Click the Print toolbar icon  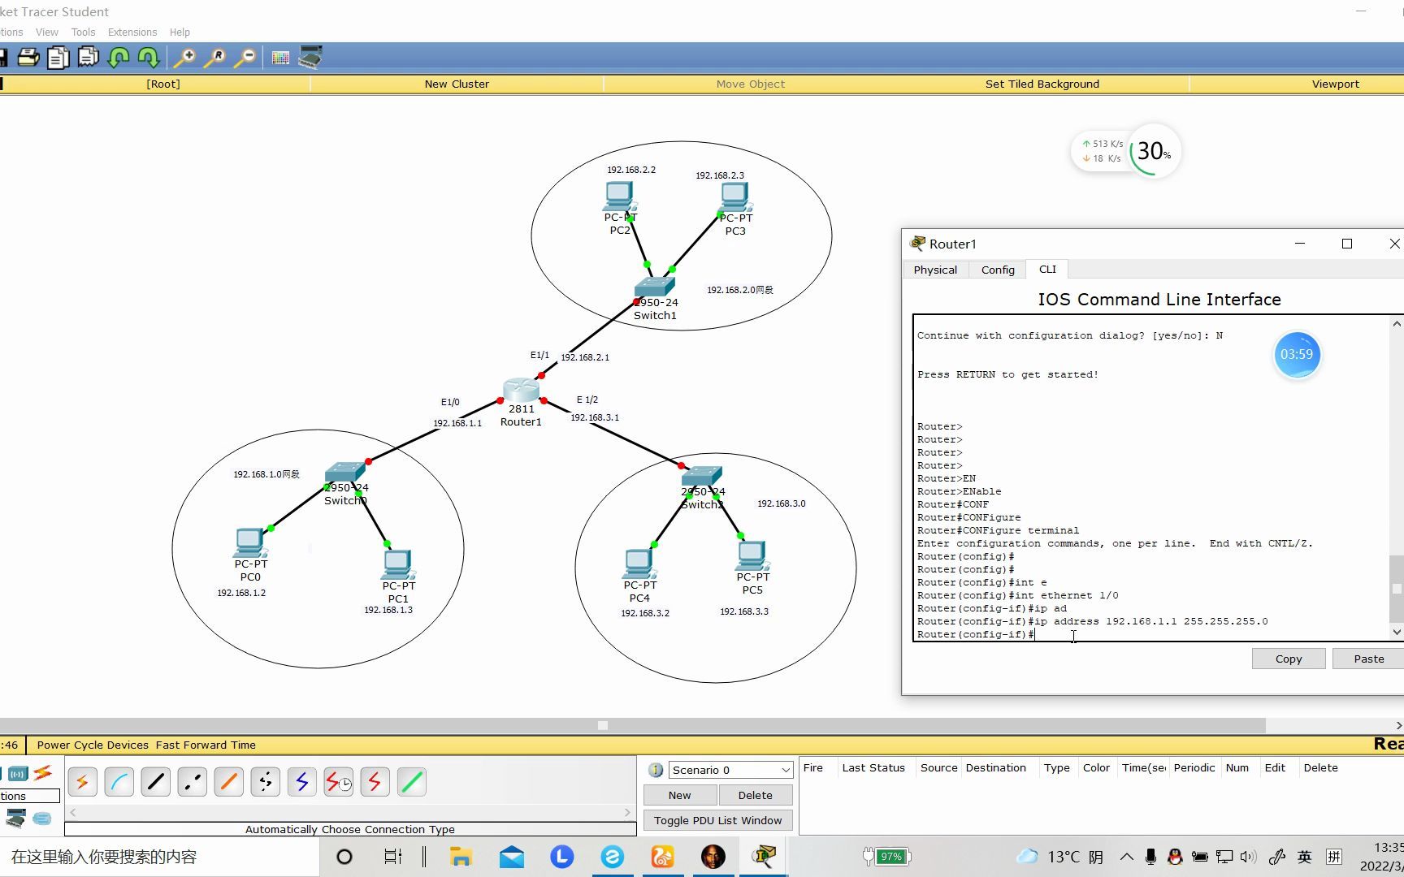28,57
